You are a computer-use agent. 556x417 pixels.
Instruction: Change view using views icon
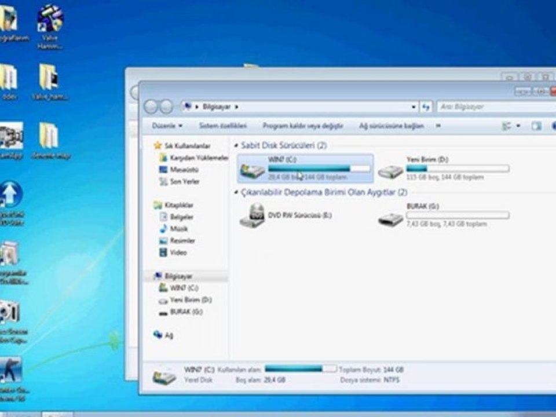click(x=507, y=126)
